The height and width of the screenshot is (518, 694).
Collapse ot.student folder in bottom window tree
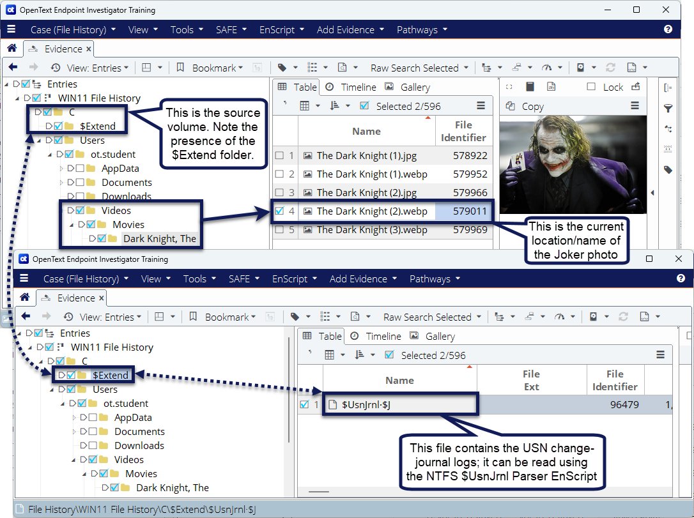tap(63, 404)
